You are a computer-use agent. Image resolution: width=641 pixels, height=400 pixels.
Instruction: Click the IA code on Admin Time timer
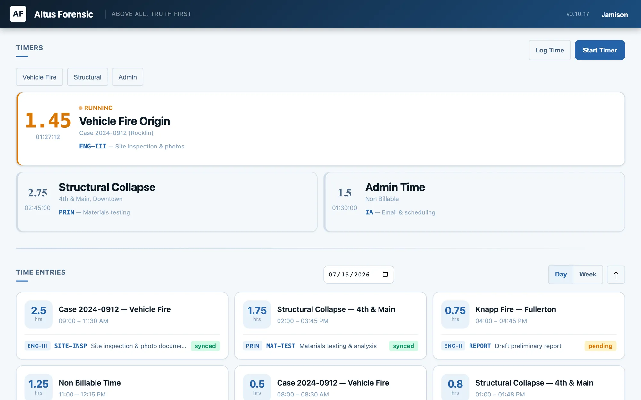tap(369, 212)
